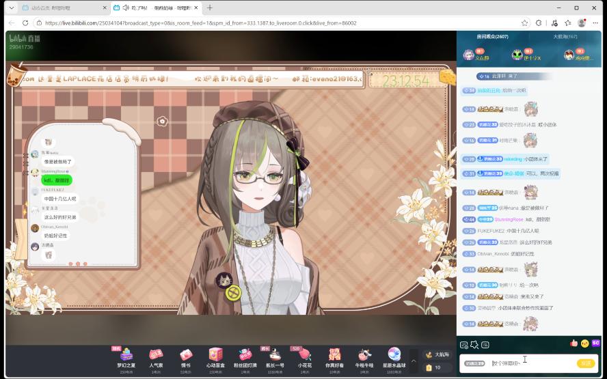The image size is (607, 379).
Task: Send the 梦幻之夏 gift
Action: click(126, 359)
